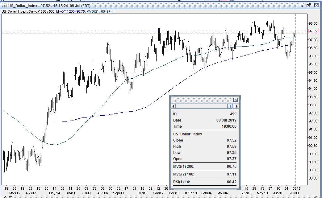Click the 'Aug/06' date axis label
This screenshot has height=198, width=322.
point(102,193)
